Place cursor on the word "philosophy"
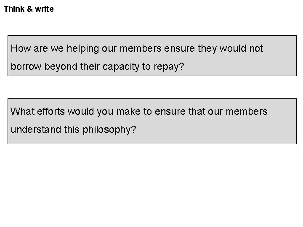 point(109,129)
